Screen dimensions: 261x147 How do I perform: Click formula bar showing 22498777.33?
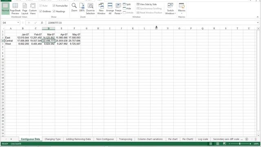coord(151,23)
